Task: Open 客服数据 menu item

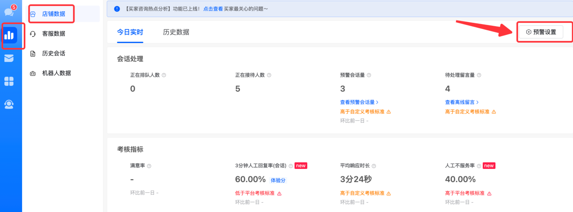Action: [x=53, y=34]
